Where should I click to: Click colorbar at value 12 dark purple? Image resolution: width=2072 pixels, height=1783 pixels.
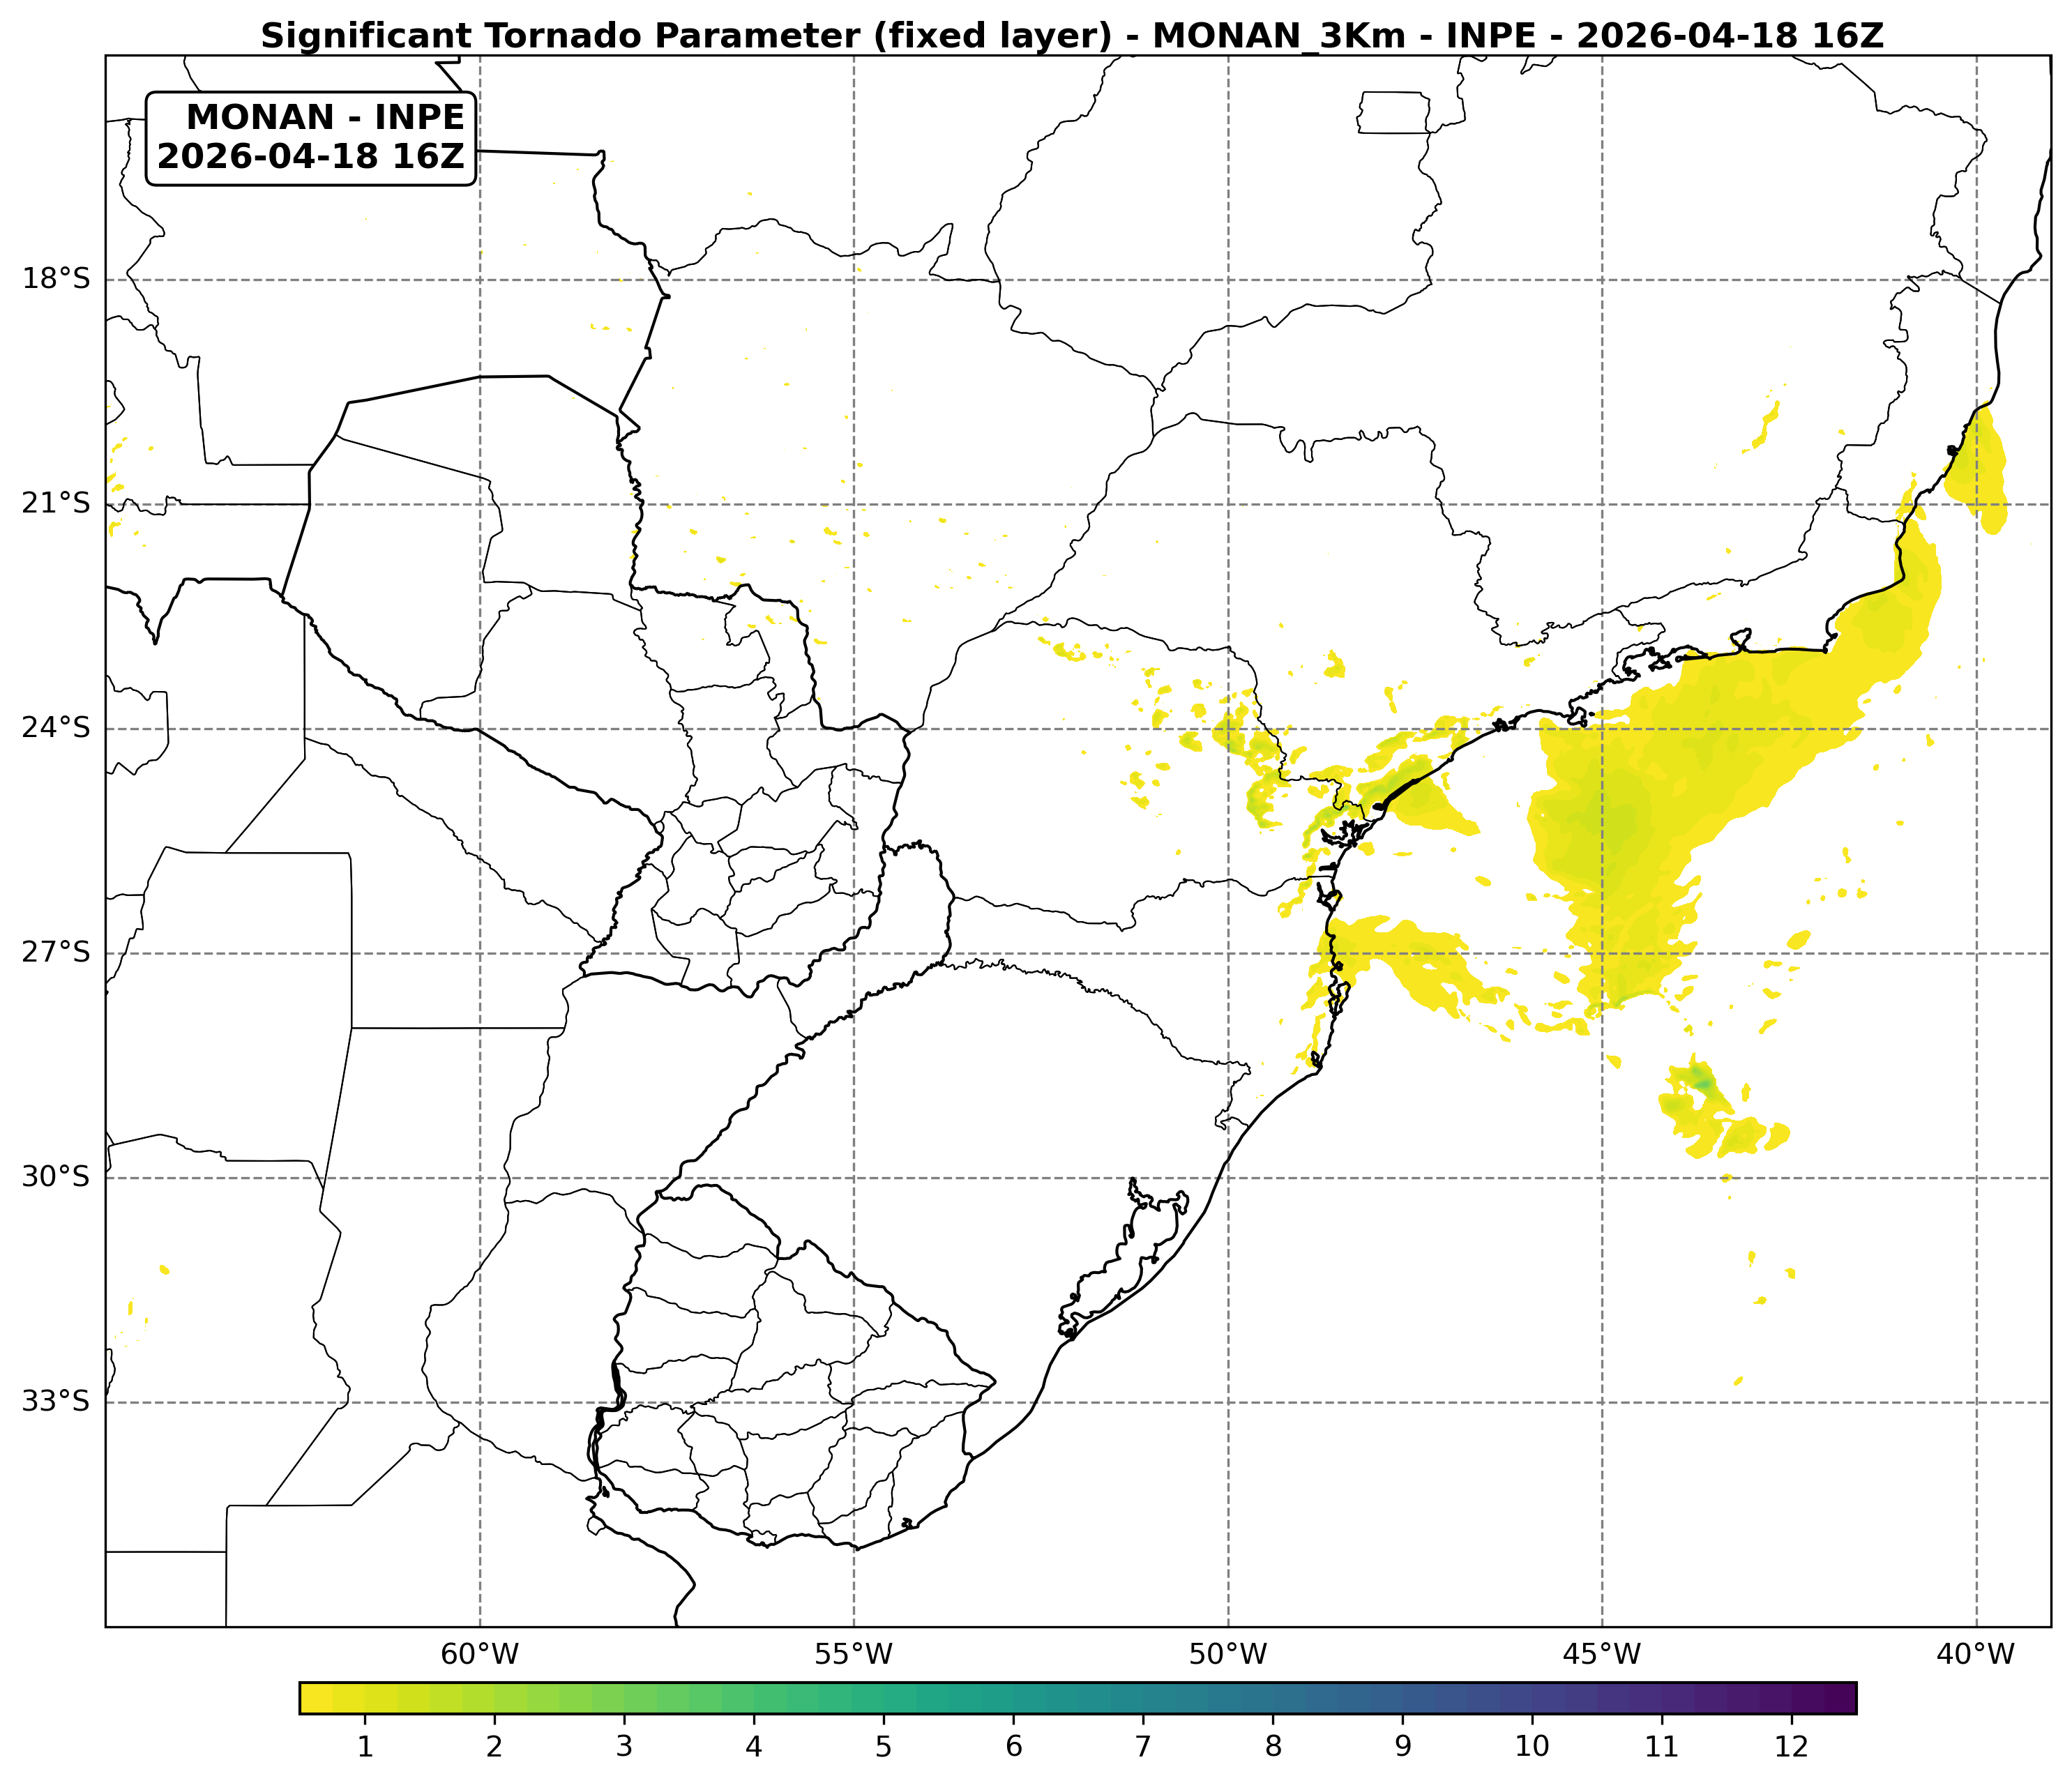pyautogui.click(x=1792, y=1698)
